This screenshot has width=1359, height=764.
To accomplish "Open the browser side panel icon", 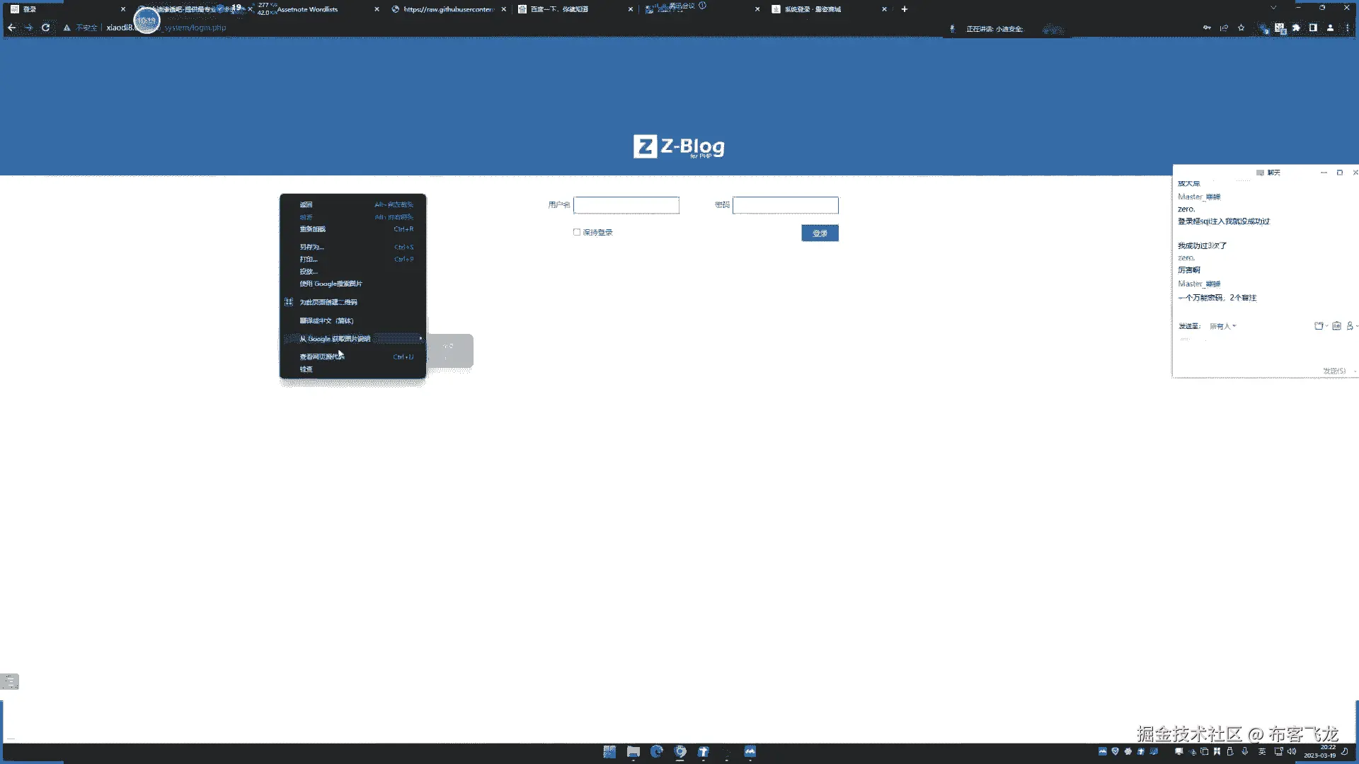I will click(1313, 28).
